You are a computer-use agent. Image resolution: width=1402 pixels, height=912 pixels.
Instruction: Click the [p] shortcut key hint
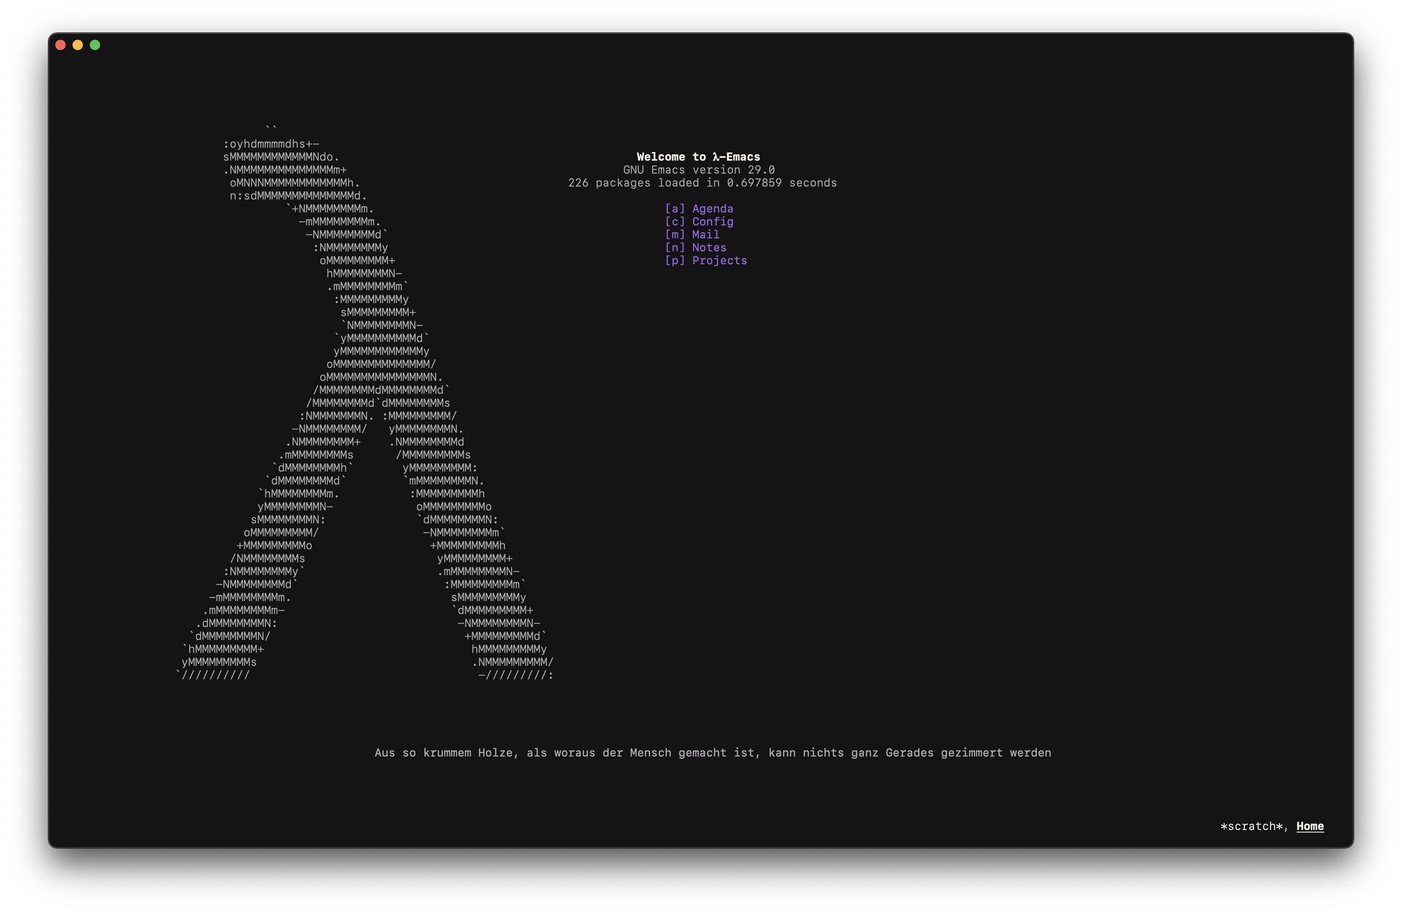tap(675, 260)
